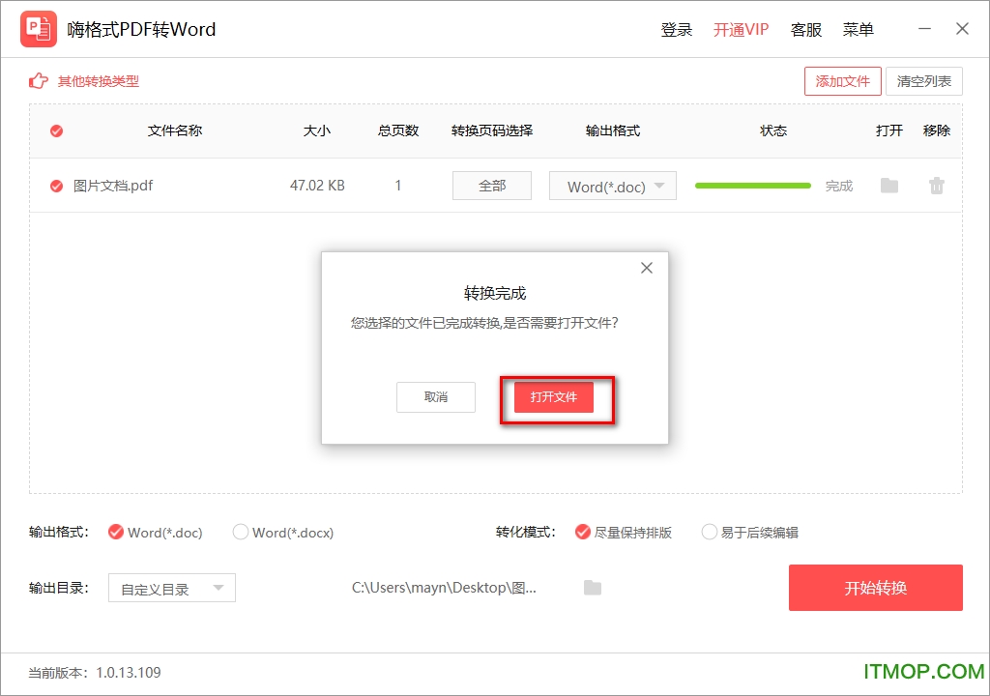The image size is (990, 696).
Task: Click the 开通VIP menu item
Action: 741,29
